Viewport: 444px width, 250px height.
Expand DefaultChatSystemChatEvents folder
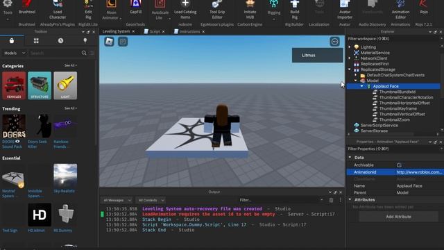click(356, 75)
